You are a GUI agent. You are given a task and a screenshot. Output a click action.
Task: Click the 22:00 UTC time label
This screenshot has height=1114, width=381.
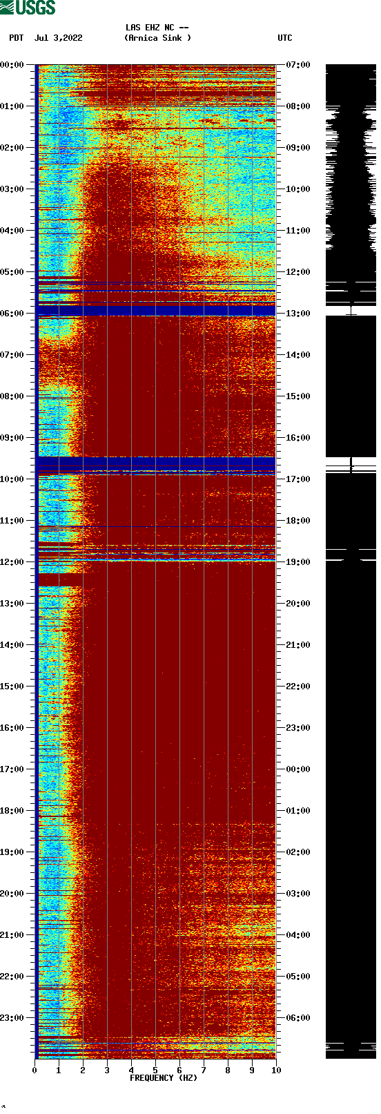point(298,686)
